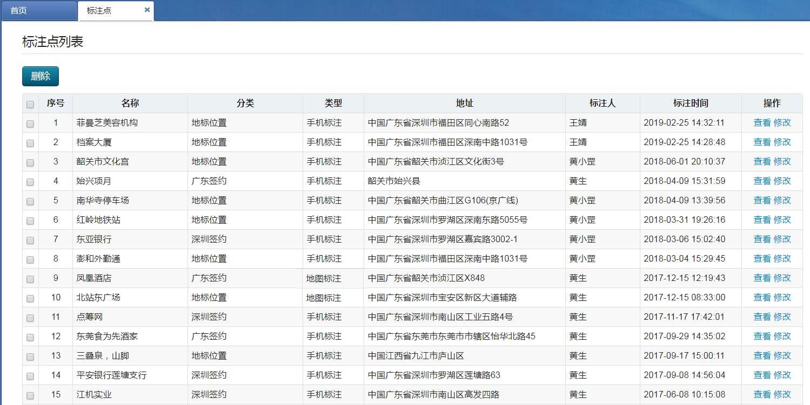Viewport: 810px width, 405px height.
Task: Select the 标注点 tab
Action: pyautogui.click(x=116, y=11)
